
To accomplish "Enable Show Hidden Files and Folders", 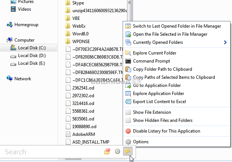I will [x=128, y=120].
